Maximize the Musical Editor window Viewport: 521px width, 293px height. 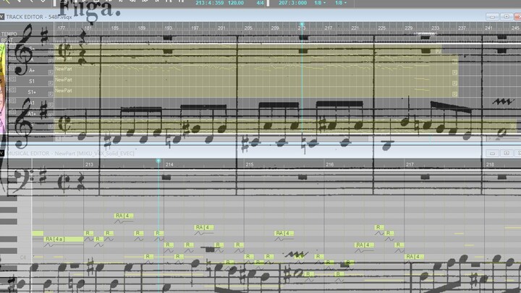coord(506,153)
